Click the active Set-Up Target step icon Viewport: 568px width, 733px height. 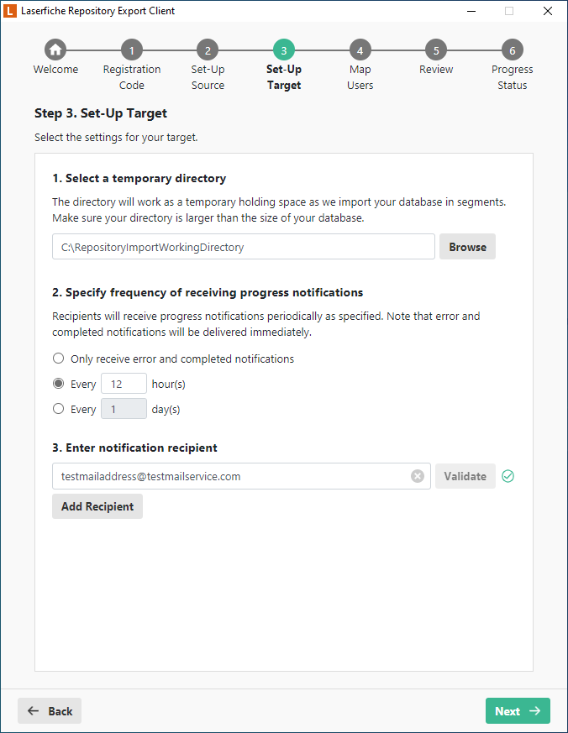click(283, 50)
